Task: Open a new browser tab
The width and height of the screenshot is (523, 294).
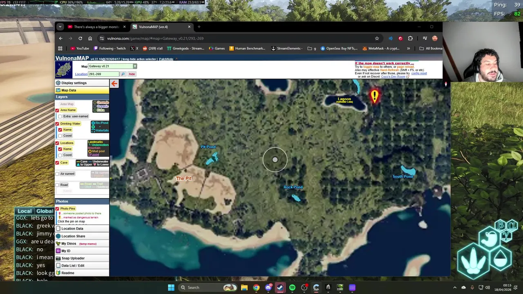Action: pos(199,27)
